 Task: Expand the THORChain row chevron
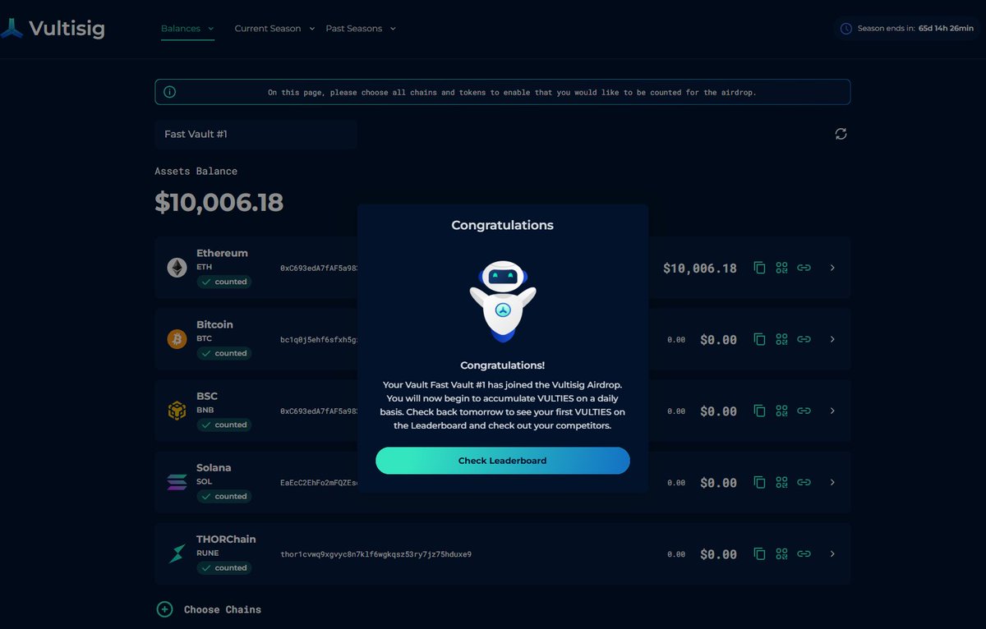pos(832,553)
